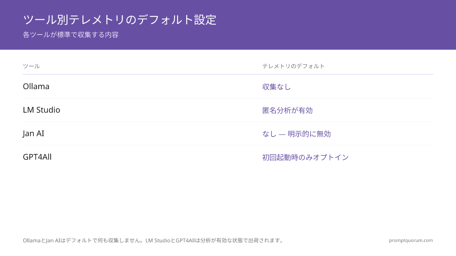Select the GPT4All tool name
Image resolution: width=456 pixels, height=256 pixels.
37,157
